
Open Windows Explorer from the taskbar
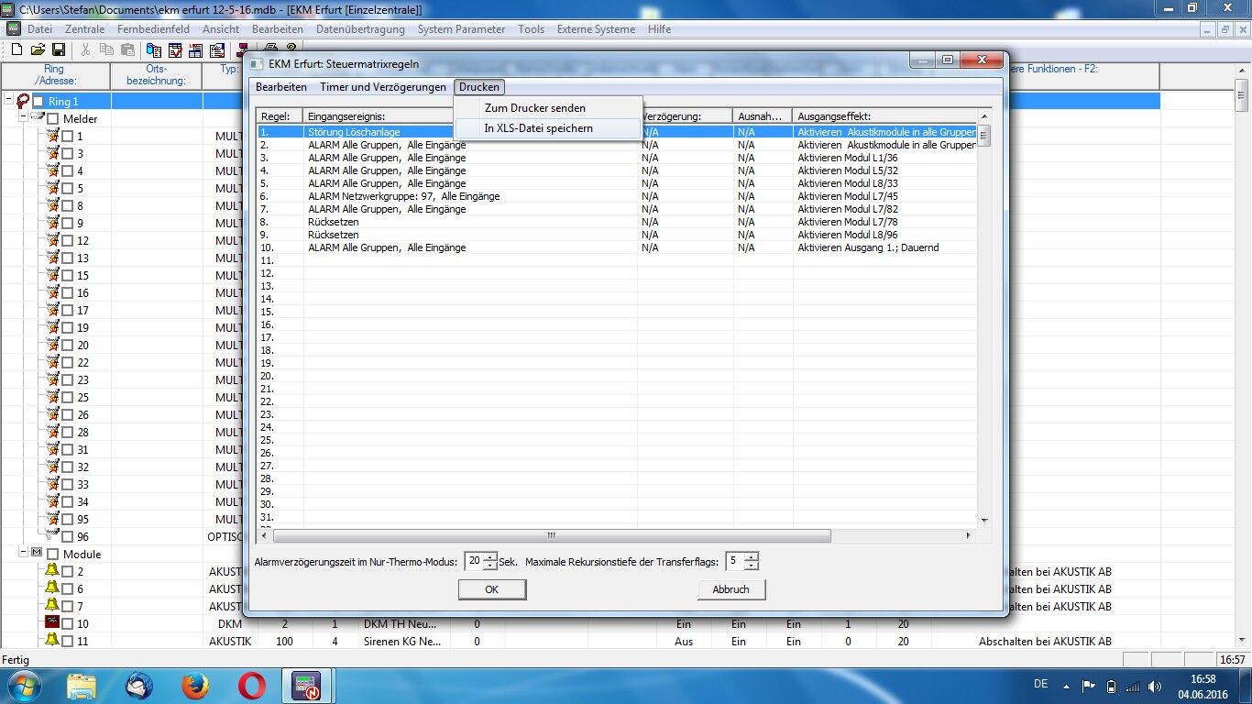(x=82, y=686)
